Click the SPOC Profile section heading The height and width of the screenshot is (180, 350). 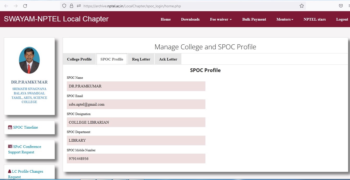(205, 70)
